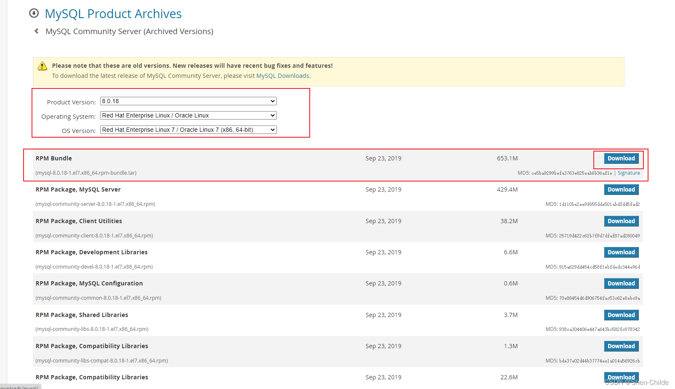Click the 653.1M size value
Image resolution: width=675 pixels, height=389 pixels.
coord(507,158)
